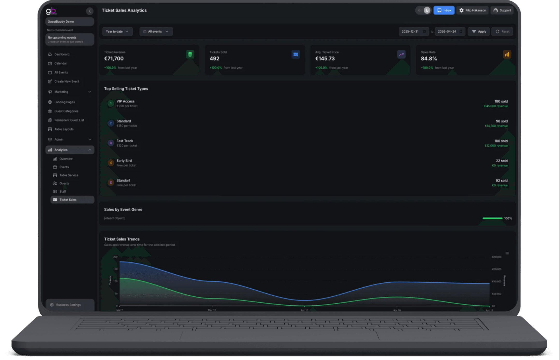Open Table Service analytics page

pos(69,175)
